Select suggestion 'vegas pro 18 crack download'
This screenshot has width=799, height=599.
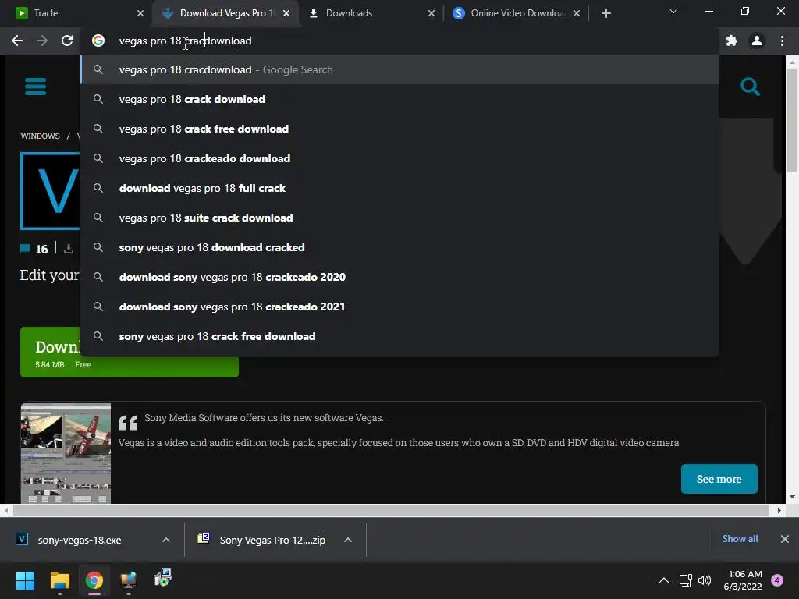pos(399,99)
